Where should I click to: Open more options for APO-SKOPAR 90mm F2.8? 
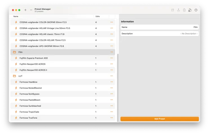tap(112, 46)
